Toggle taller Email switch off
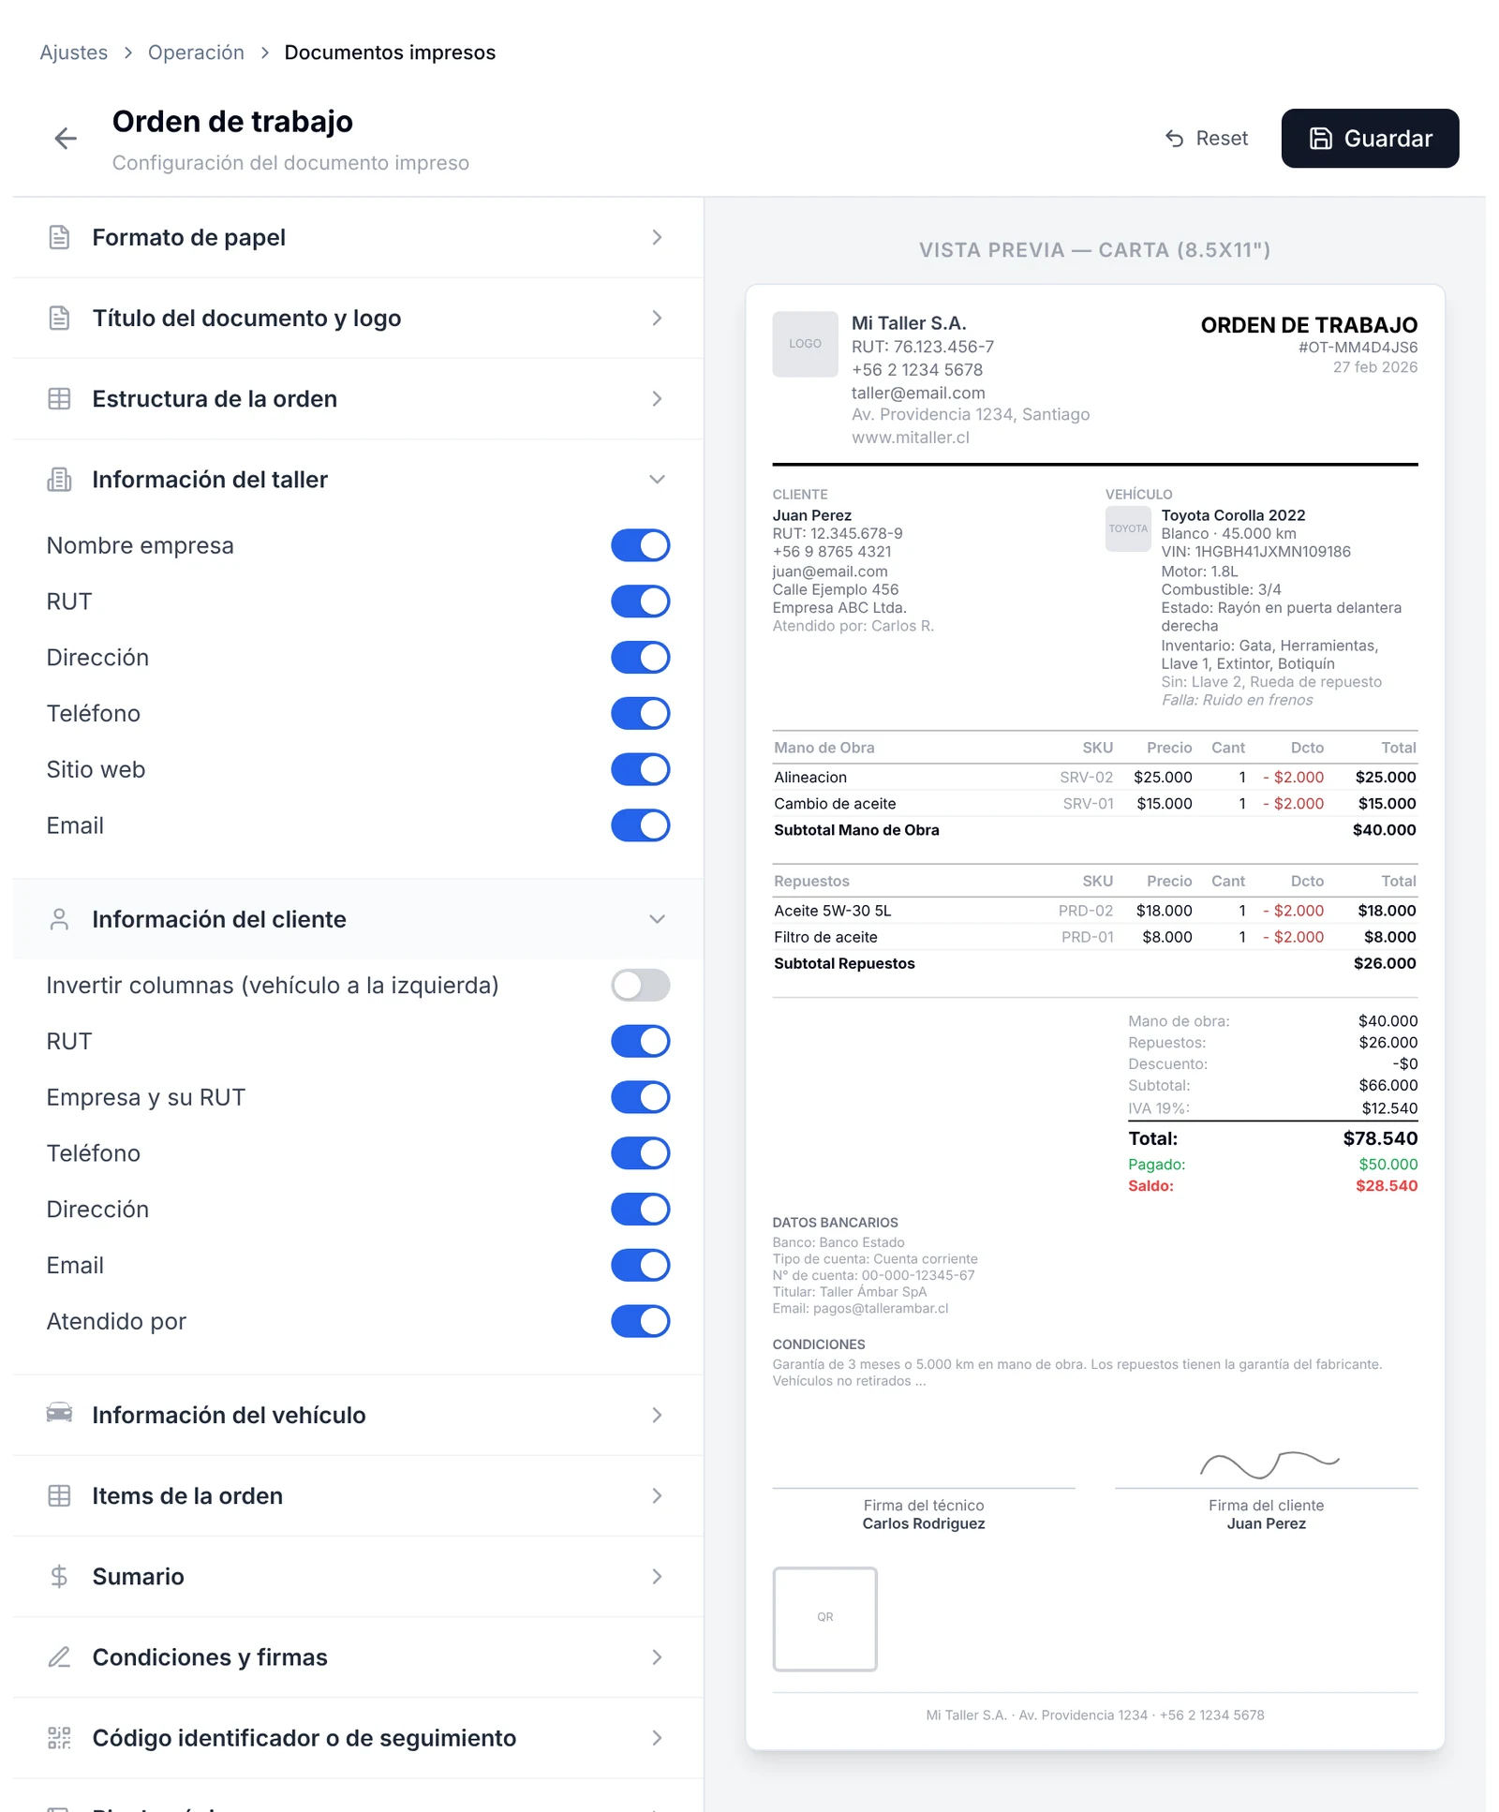Viewport: 1499px width, 1812px height. click(641, 825)
